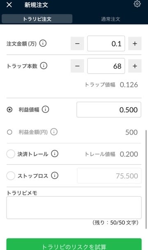Decrease トラップ本数 with minus button
148x250 pixels.
tap(77, 66)
